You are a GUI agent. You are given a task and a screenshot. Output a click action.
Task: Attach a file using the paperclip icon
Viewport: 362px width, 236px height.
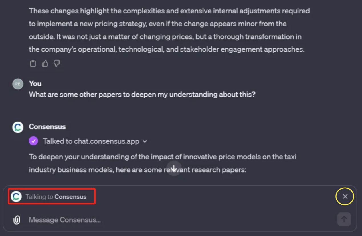(17, 220)
